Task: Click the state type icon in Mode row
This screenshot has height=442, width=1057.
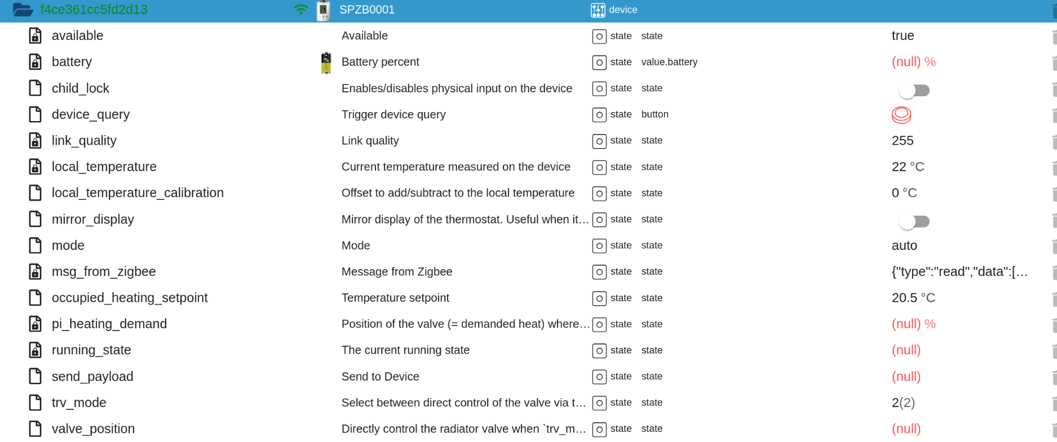Action: pyautogui.click(x=599, y=246)
